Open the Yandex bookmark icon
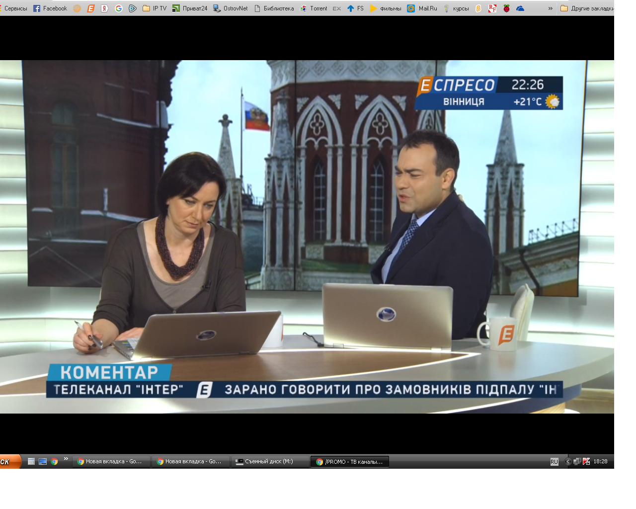 [x=105, y=8]
